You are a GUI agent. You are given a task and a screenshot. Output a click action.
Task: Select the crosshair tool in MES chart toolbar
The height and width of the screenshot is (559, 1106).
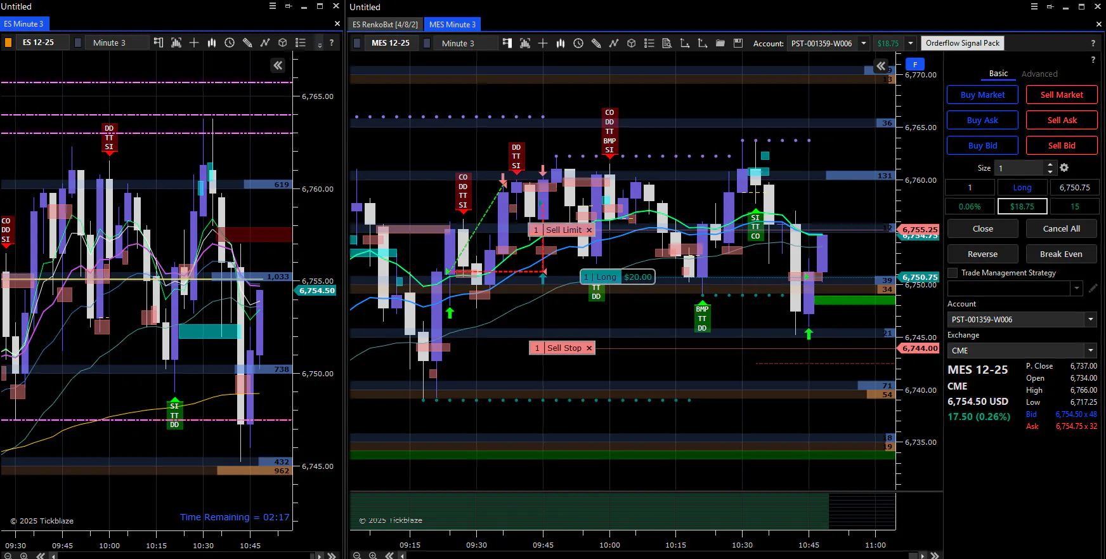pos(543,43)
